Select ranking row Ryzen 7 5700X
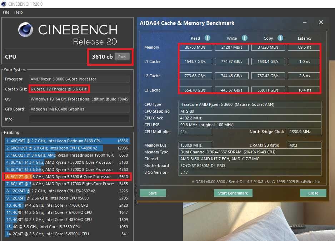The width and height of the screenshot is (335, 241). [67, 162]
